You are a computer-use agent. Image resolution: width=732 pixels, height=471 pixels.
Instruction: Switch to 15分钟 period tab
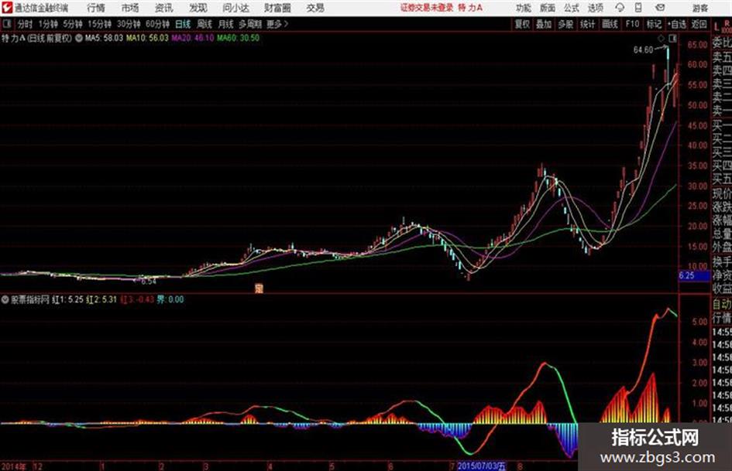tap(100, 24)
